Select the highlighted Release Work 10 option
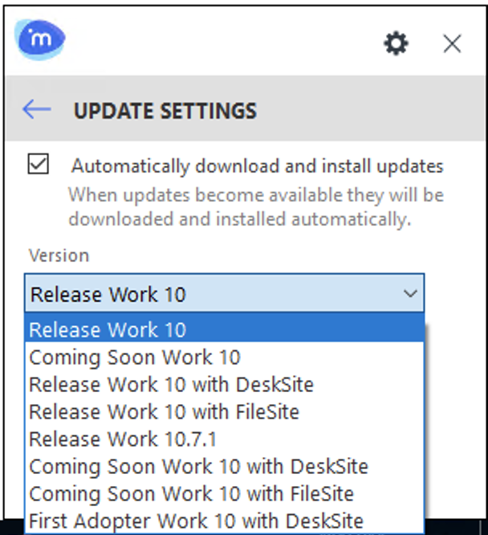 tap(108, 329)
